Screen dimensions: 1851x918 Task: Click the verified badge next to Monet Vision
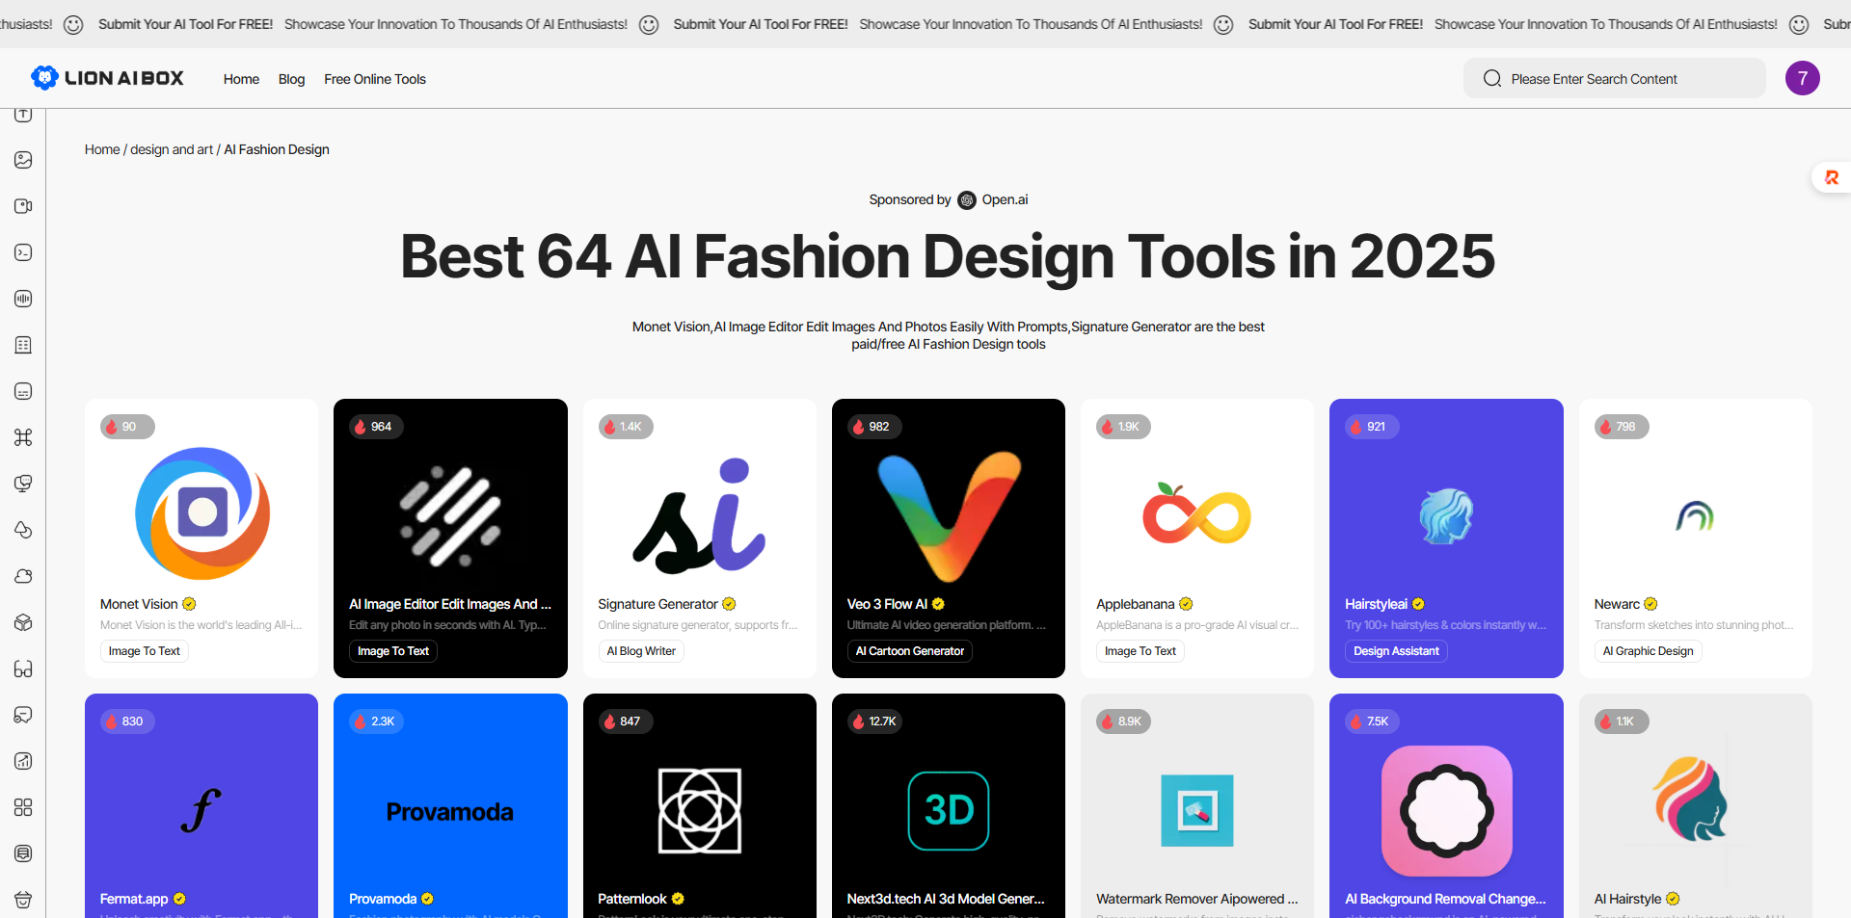point(189,604)
